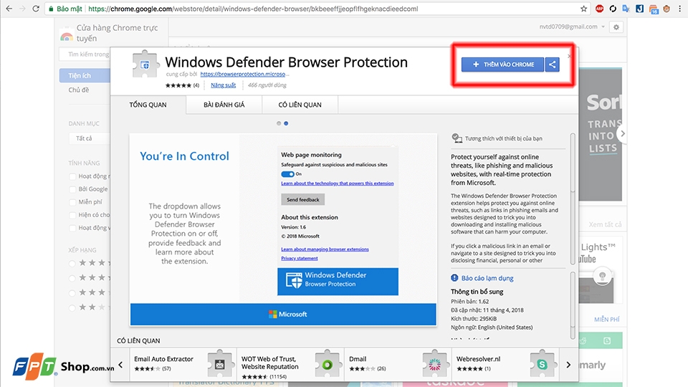Click the browser address bar URL

coord(253,9)
